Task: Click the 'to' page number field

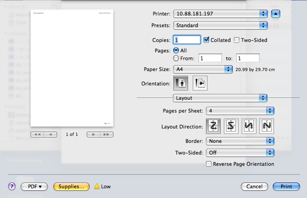Action: pyautogui.click(x=248, y=58)
